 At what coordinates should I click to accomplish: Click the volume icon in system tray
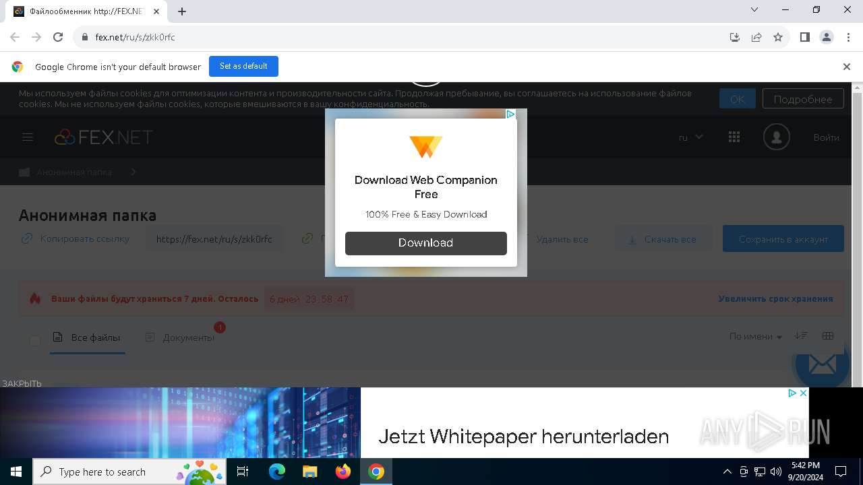775,472
